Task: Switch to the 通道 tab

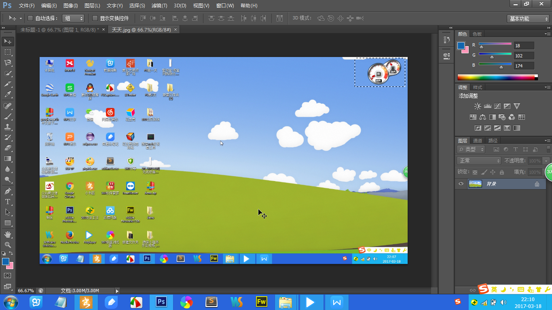Action: coord(478,141)
